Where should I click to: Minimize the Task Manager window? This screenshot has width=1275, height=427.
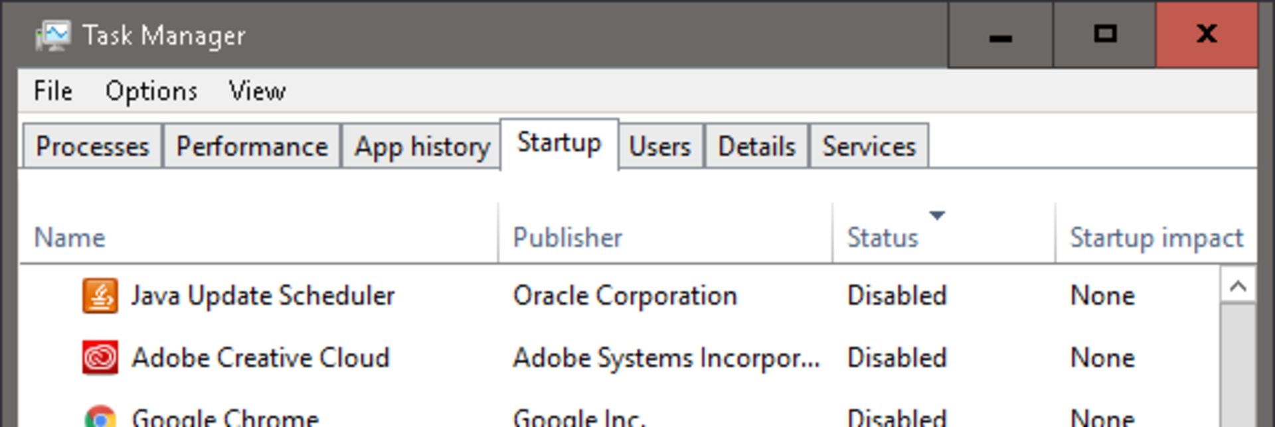tap(1000, 36)
